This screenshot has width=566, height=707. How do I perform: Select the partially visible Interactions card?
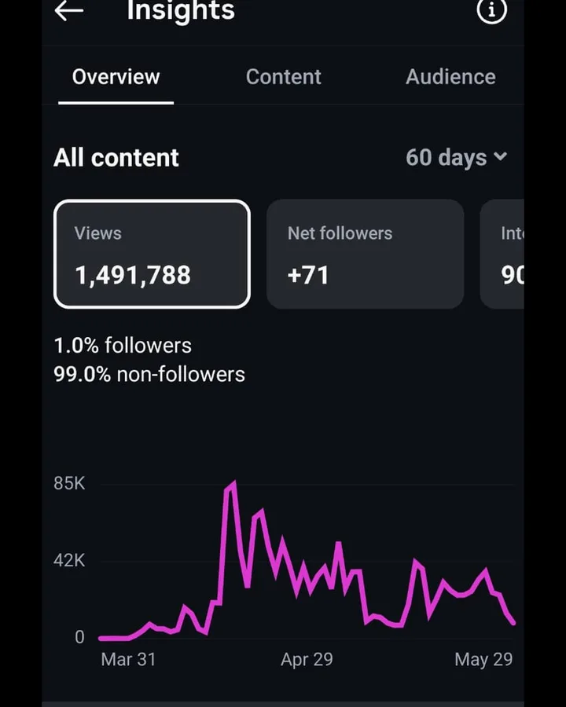502,255
